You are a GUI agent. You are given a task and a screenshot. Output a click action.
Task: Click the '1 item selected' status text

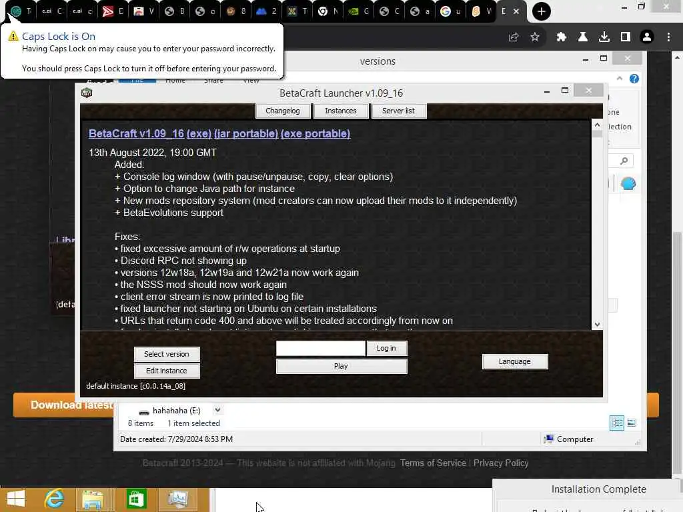[x=194, y=423]
